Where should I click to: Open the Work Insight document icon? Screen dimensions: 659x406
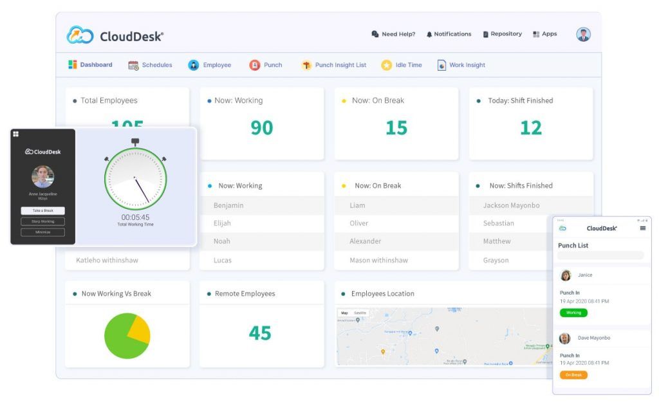(441, 65)
